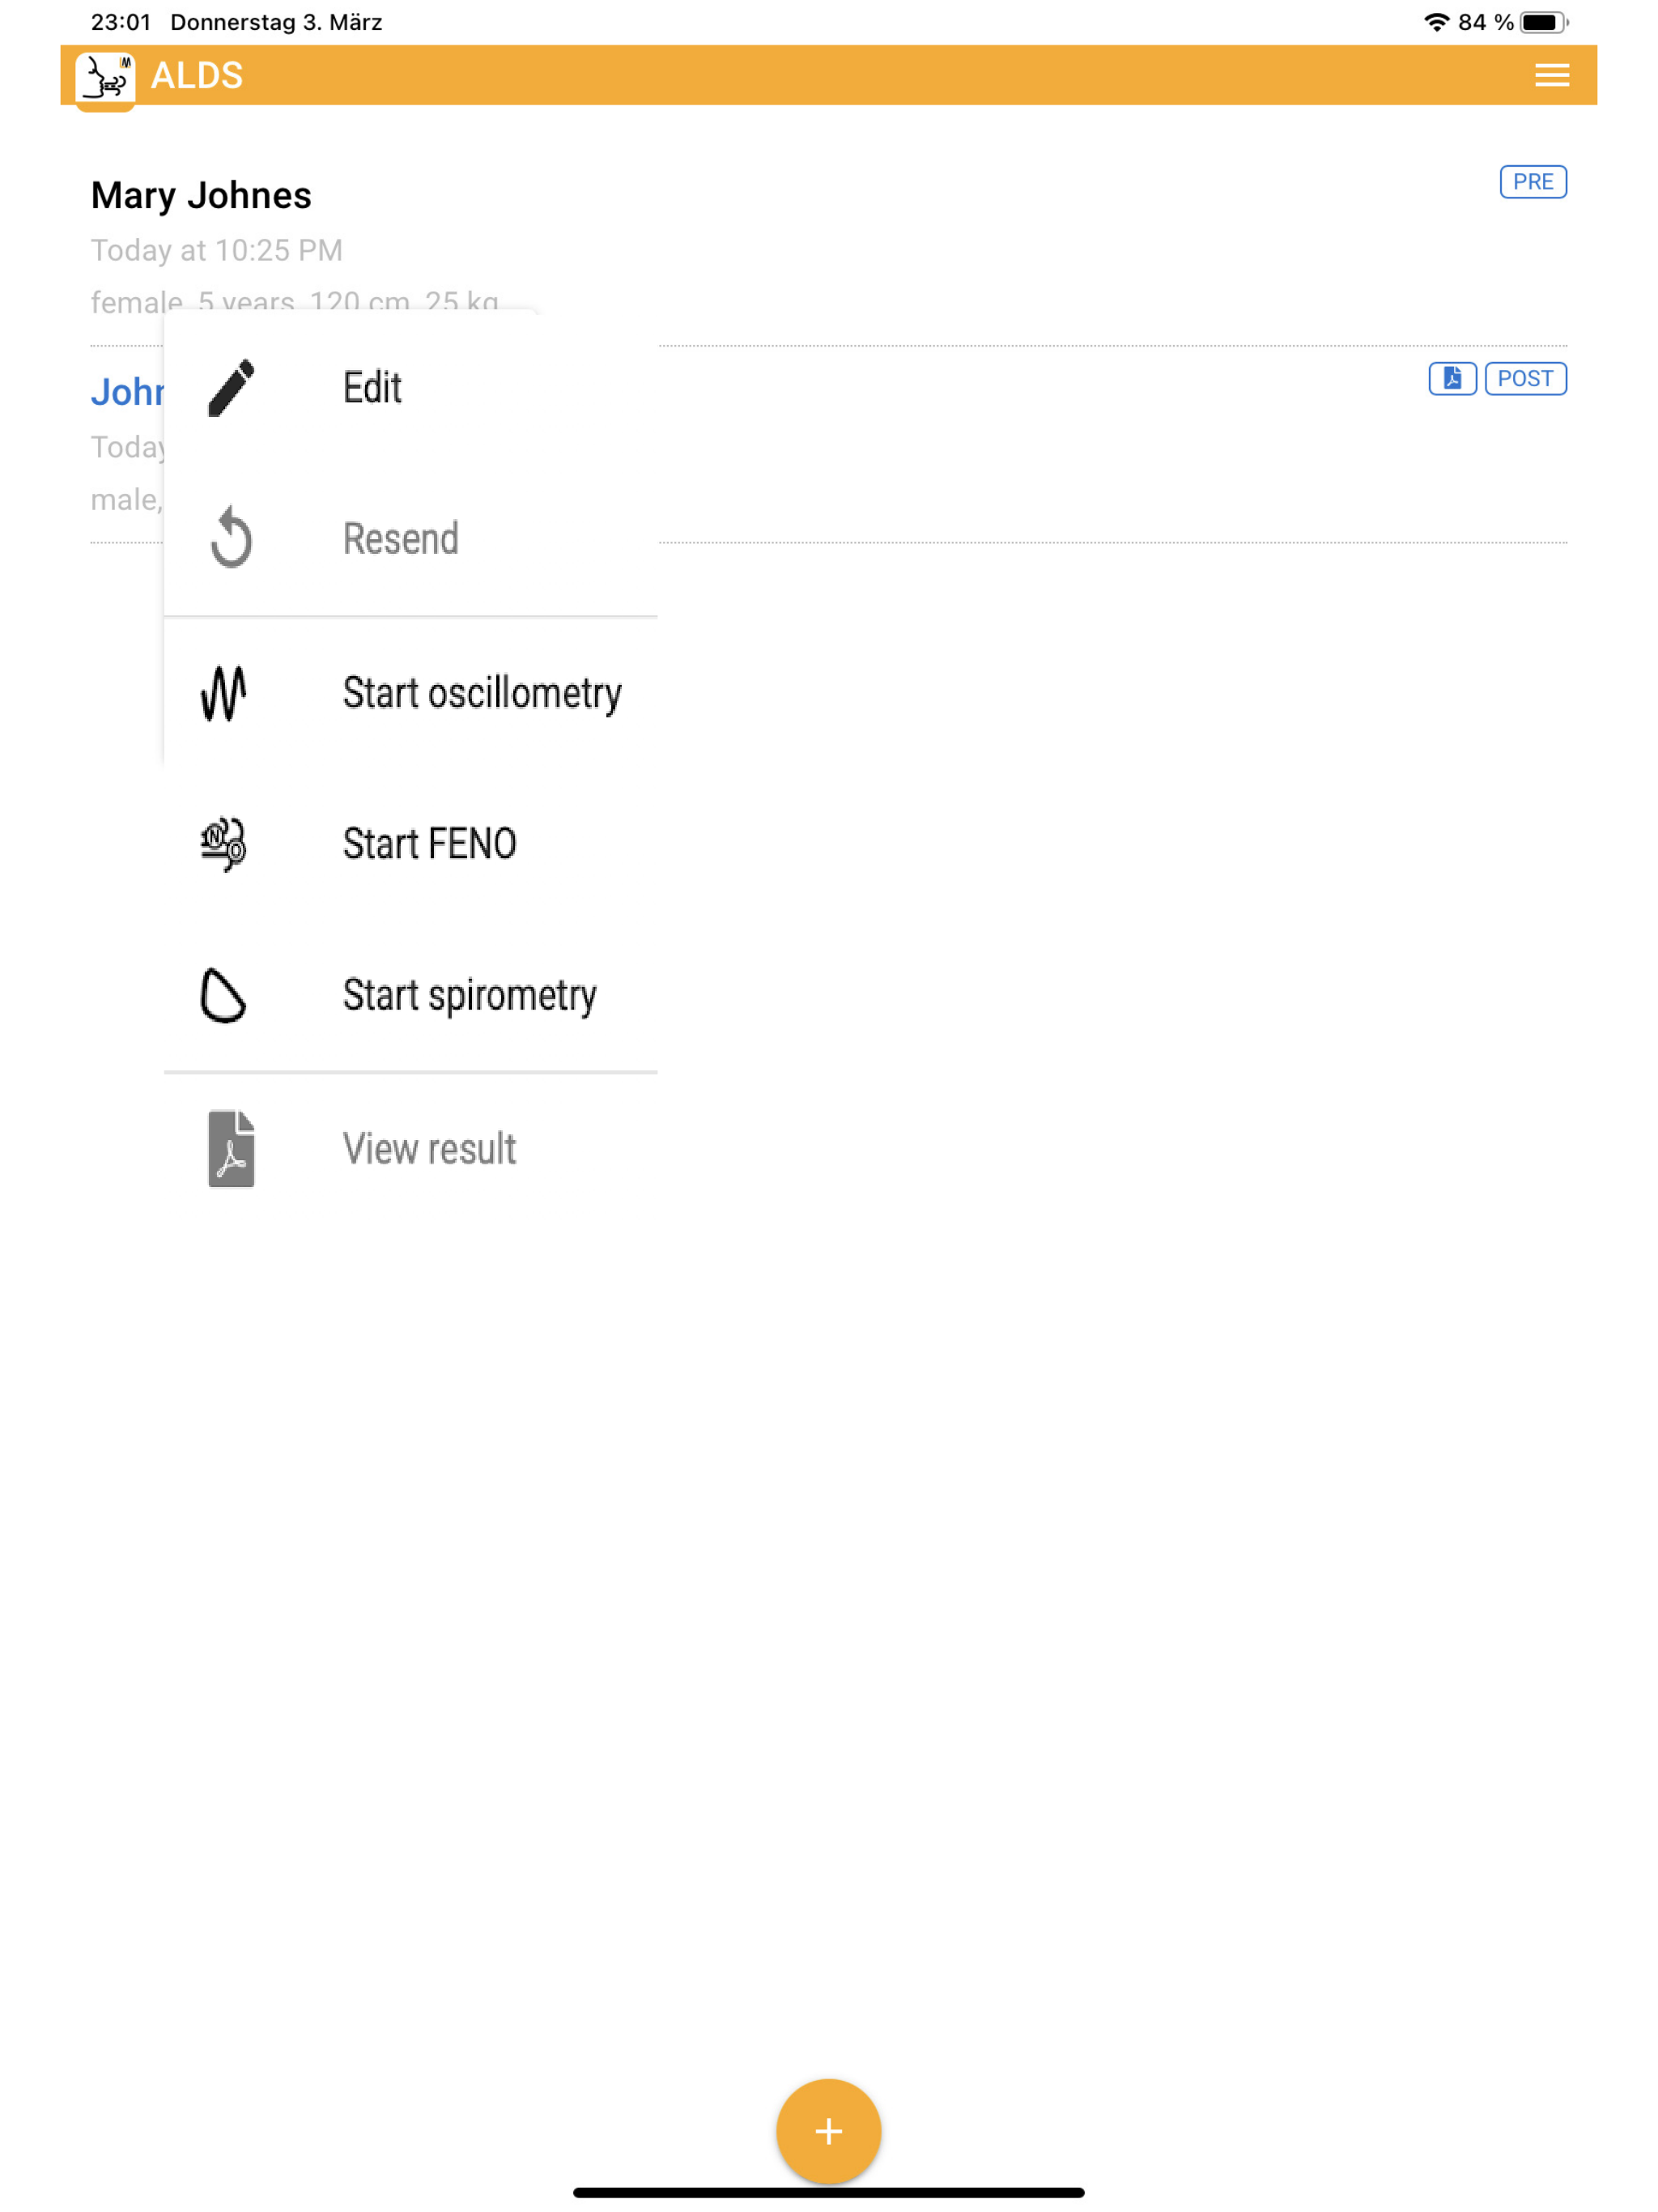Click the spirometry loop icon
1658x2212 pixels.
pos(223,995)
